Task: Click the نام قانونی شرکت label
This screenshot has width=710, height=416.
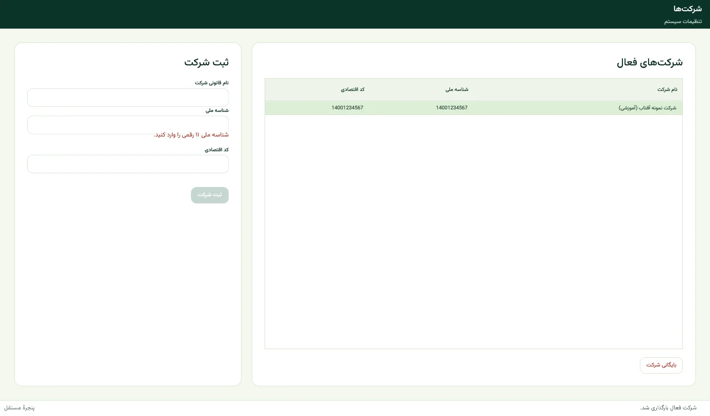Action: tap(211, 83)
